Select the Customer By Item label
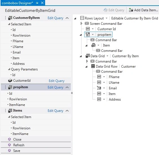Viewport: 159px width, 155px height. coord(125,56)
